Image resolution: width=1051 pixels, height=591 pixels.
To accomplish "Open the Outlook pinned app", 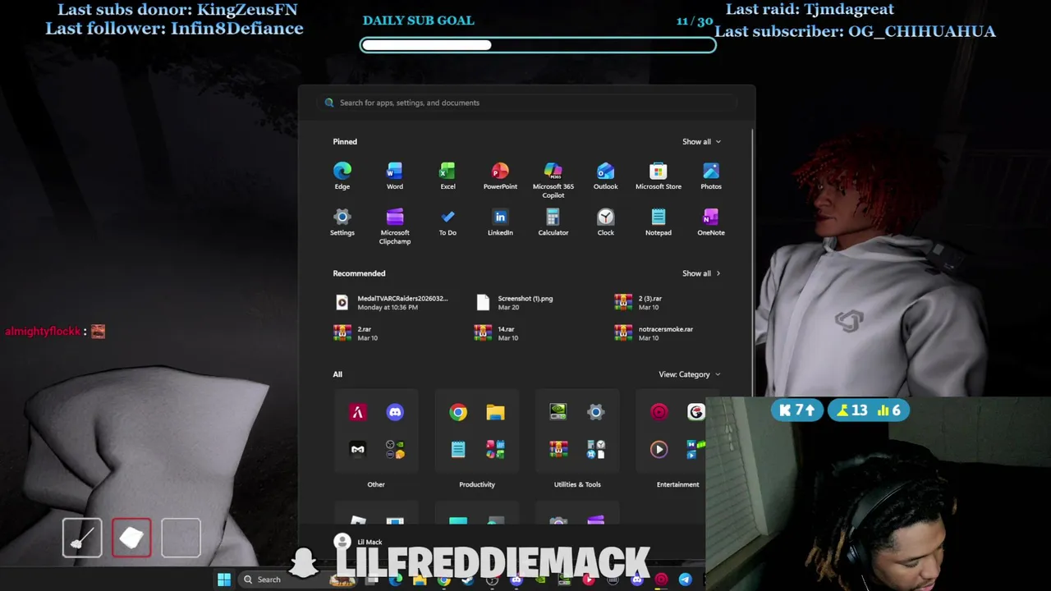I will coord(606,176).
